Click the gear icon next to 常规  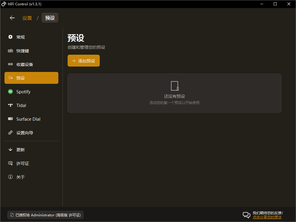[10, 37]
